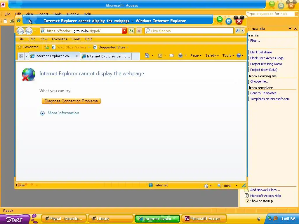Click the Microsoft Access title bar icon
Viewport: 299px width, 224px height.
tap(3, 5)
